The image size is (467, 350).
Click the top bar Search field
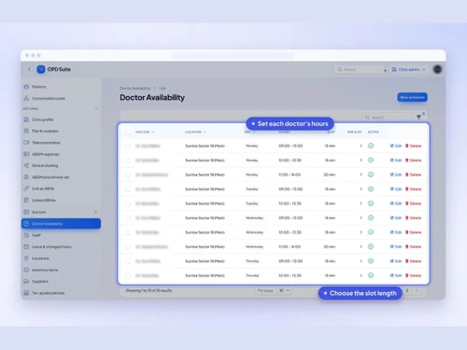coord(360,69)
